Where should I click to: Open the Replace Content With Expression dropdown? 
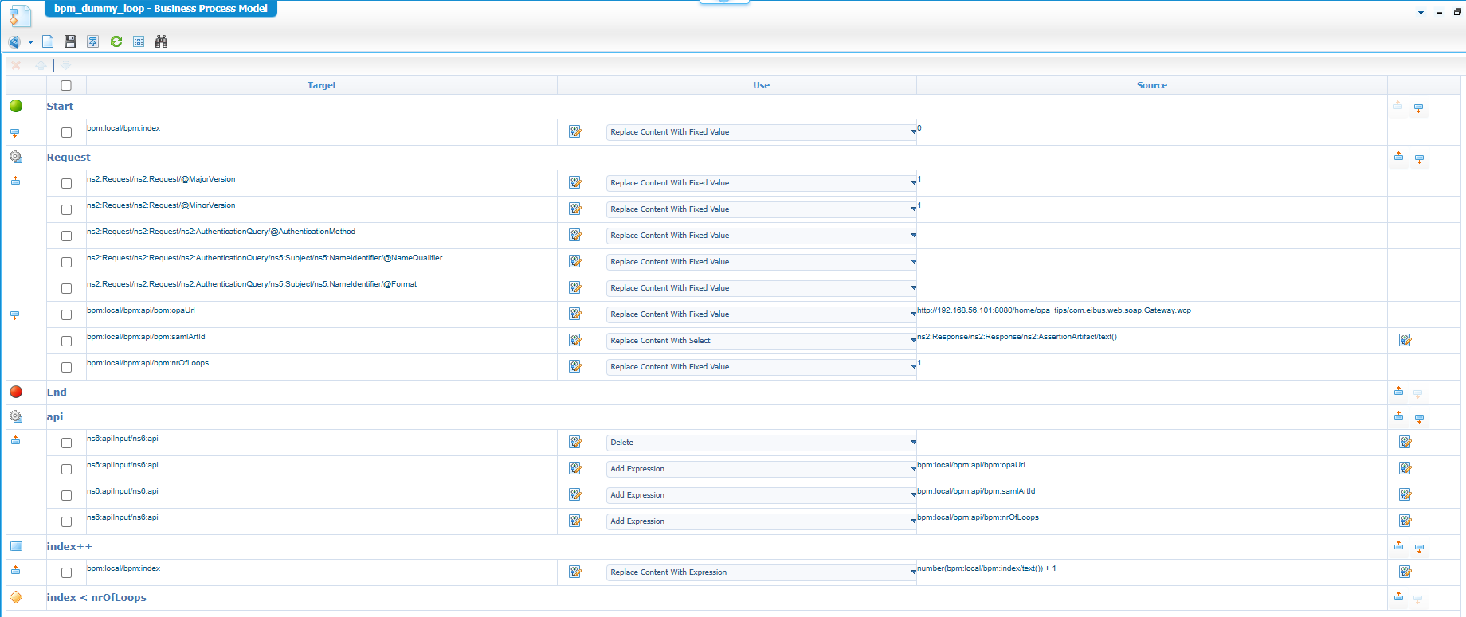tap(761, 572)
